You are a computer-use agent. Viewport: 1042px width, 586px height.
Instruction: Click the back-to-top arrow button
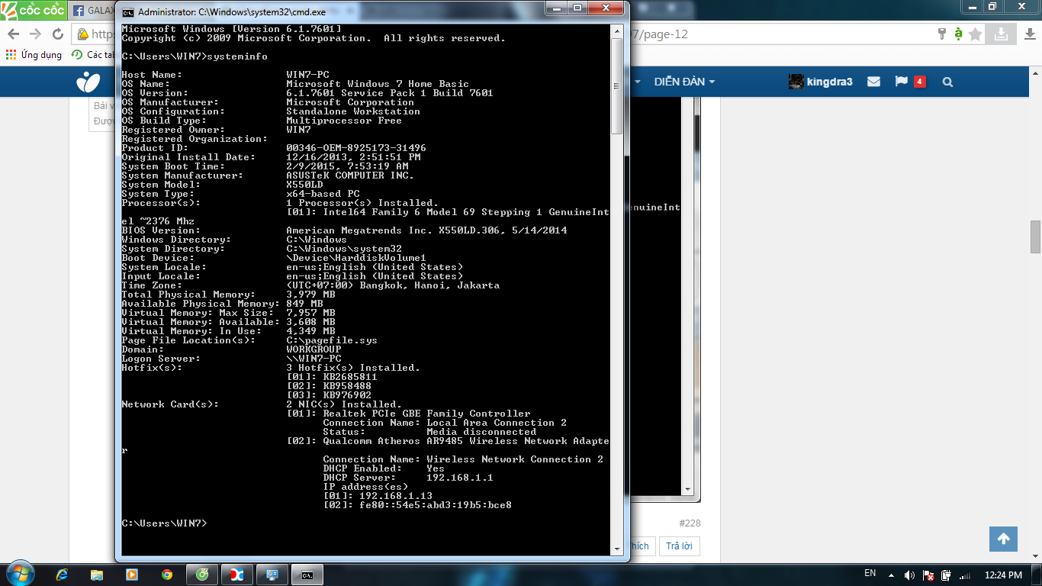(1003, 539)
